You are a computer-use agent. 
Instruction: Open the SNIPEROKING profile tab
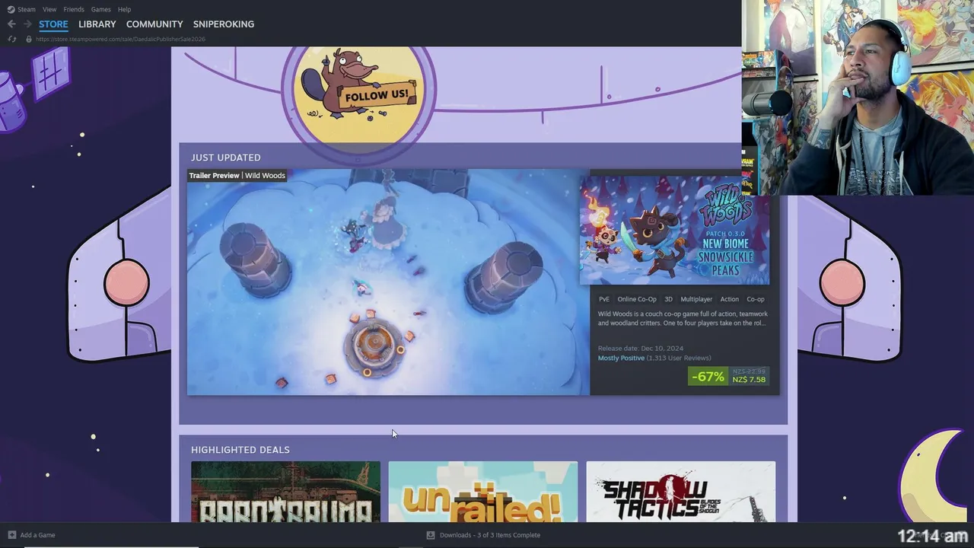click(x=224, y=24)
